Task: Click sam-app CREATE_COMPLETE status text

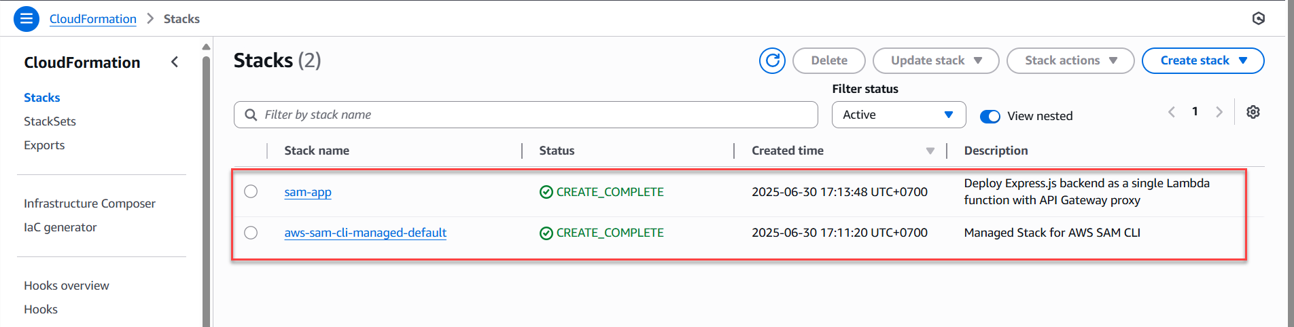Action: point(610,192)
